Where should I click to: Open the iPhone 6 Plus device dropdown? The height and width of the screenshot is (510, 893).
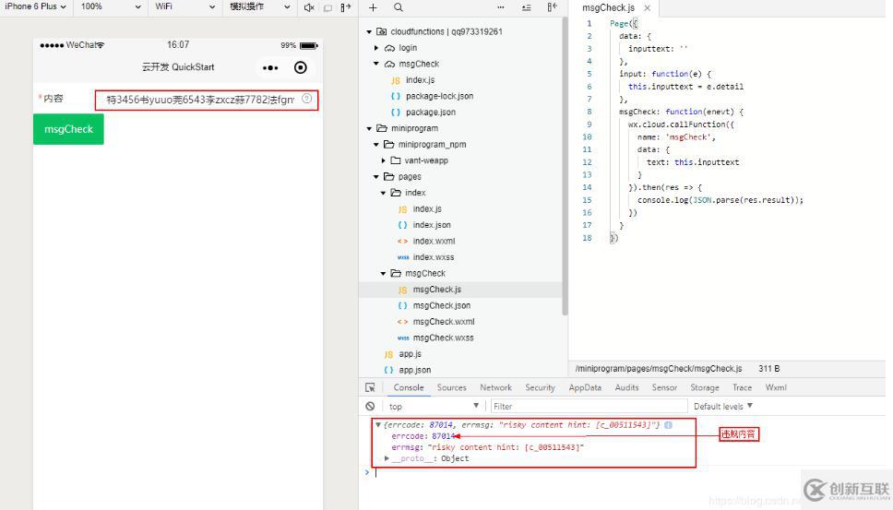[x=35, y=6]
